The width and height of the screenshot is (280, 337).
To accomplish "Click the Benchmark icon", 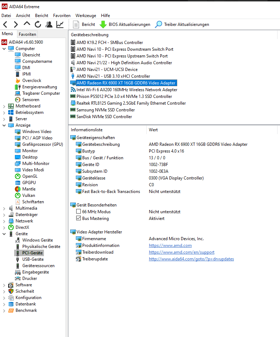I will click(11, 310).
